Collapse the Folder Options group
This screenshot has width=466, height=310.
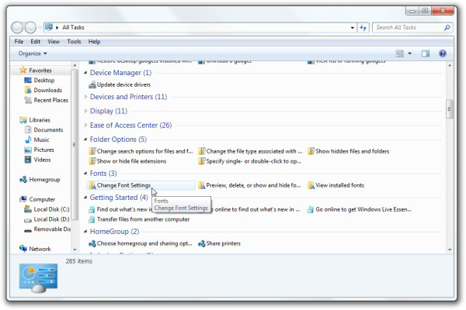point(85,139)
